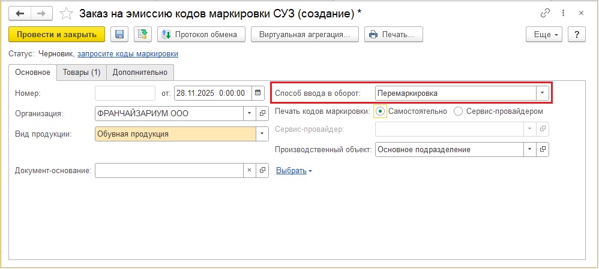Open the Организация dropdown list

pos(249,113)
